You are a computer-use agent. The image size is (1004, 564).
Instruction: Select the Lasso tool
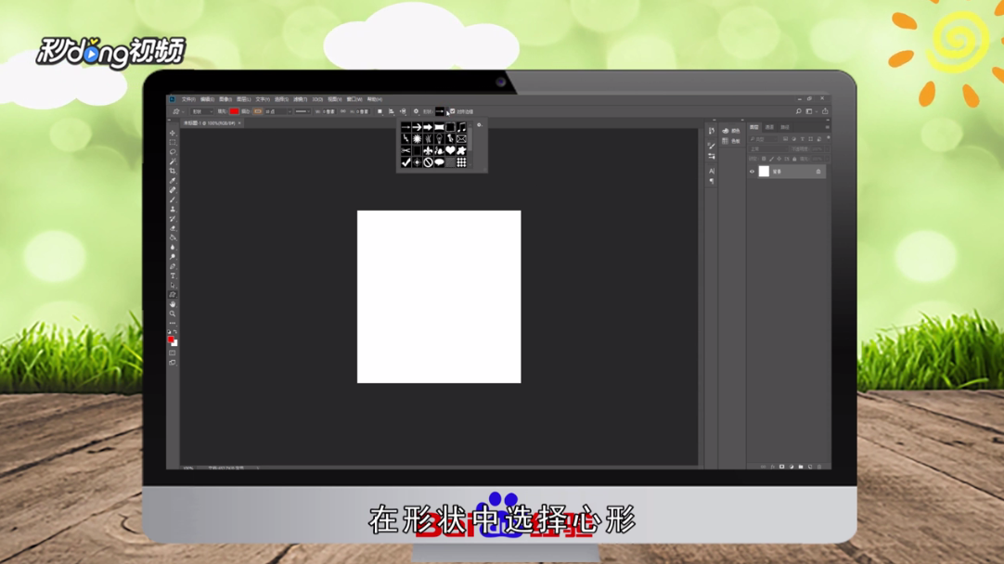point(173,152)
